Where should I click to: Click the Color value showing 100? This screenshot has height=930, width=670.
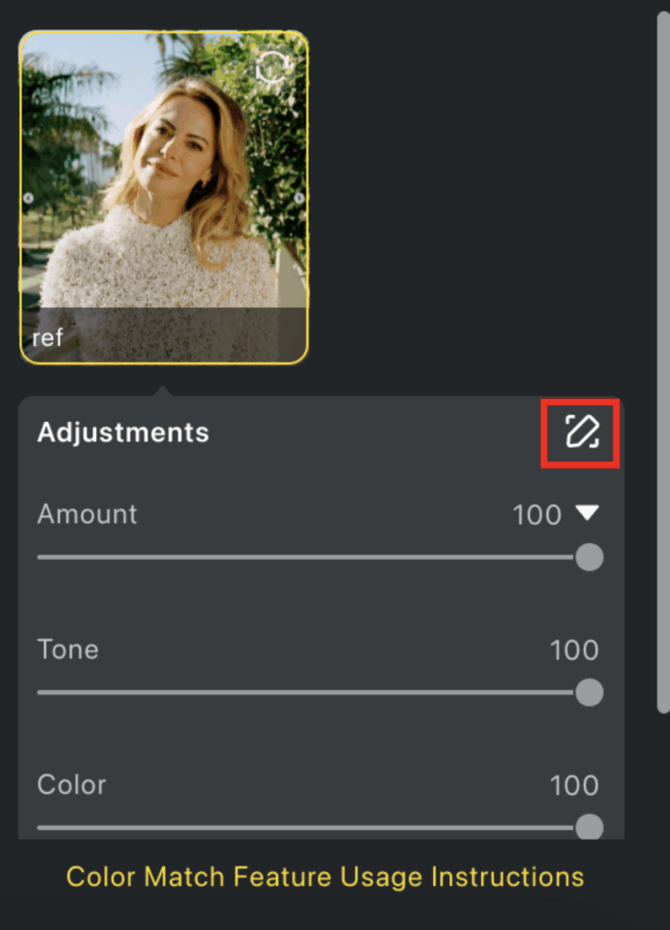click(x=574, y=785)
